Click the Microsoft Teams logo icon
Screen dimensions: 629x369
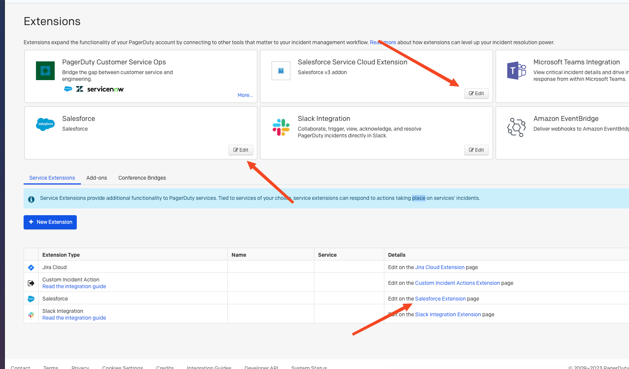click(x=517, y=71)
